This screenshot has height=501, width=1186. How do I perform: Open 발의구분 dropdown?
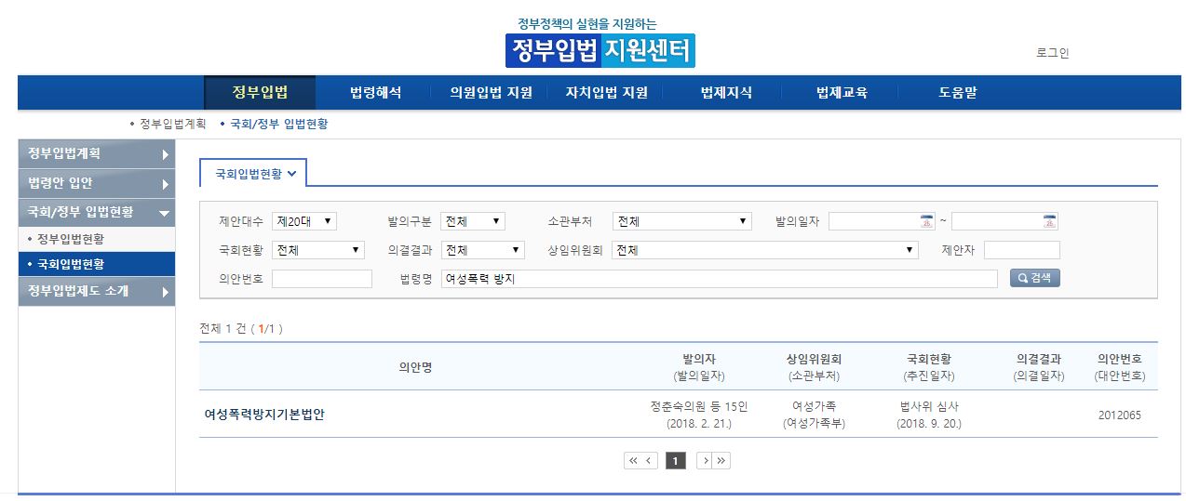point(473,221)
